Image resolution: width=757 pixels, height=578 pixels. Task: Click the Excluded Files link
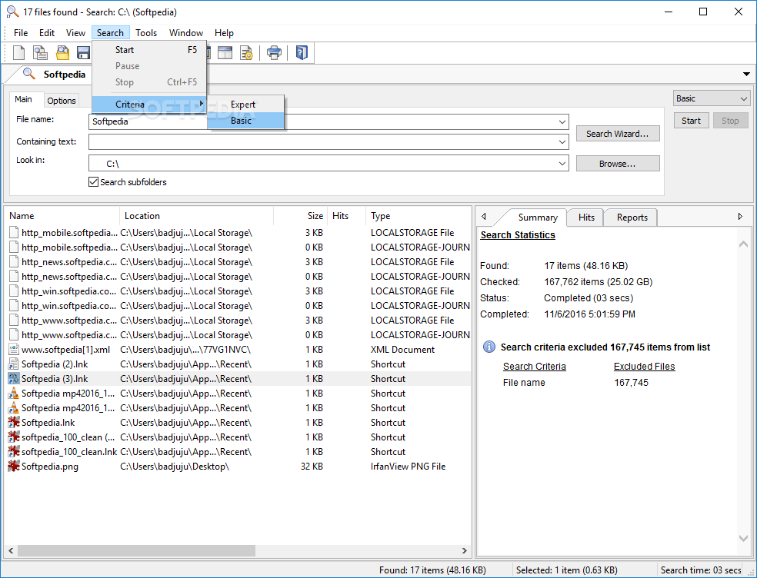644,366
